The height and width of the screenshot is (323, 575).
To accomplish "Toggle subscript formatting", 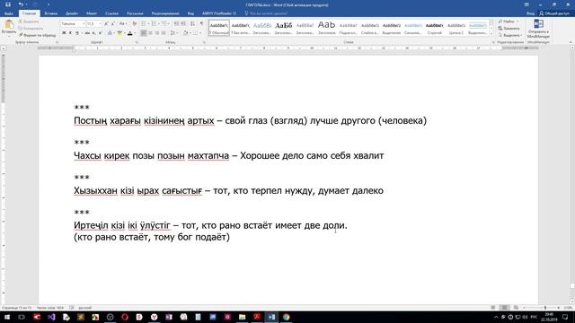I will point(93,33).
